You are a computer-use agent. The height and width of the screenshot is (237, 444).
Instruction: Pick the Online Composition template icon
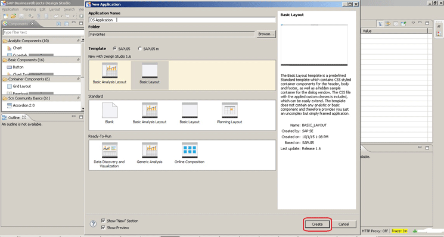(190, 150)
